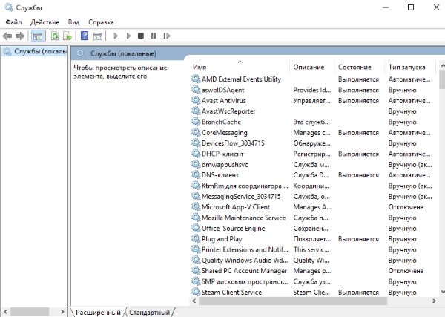Click gear icon next to Mozilla Maintenance Service

point(196,218)
